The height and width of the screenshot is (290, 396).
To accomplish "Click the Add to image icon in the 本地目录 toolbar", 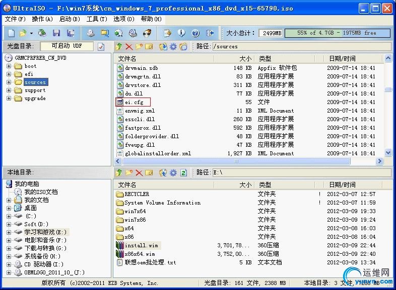I will pos(163,172).
